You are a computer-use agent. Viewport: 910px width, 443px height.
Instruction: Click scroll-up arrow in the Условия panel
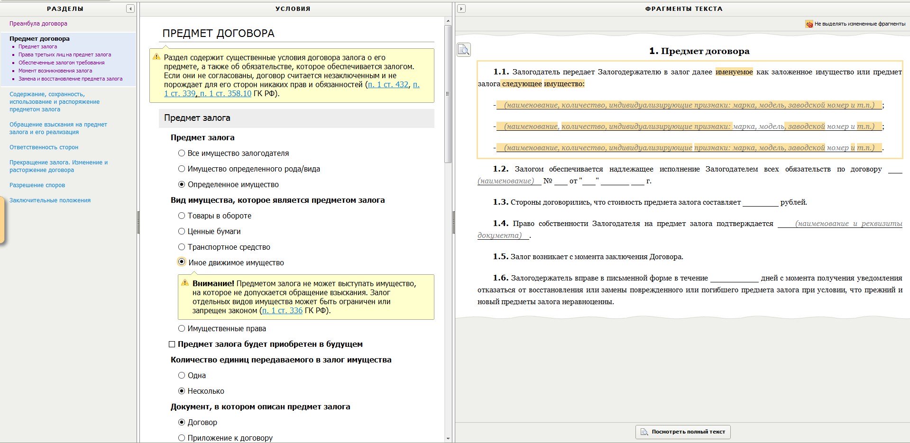tap(448, 21)
